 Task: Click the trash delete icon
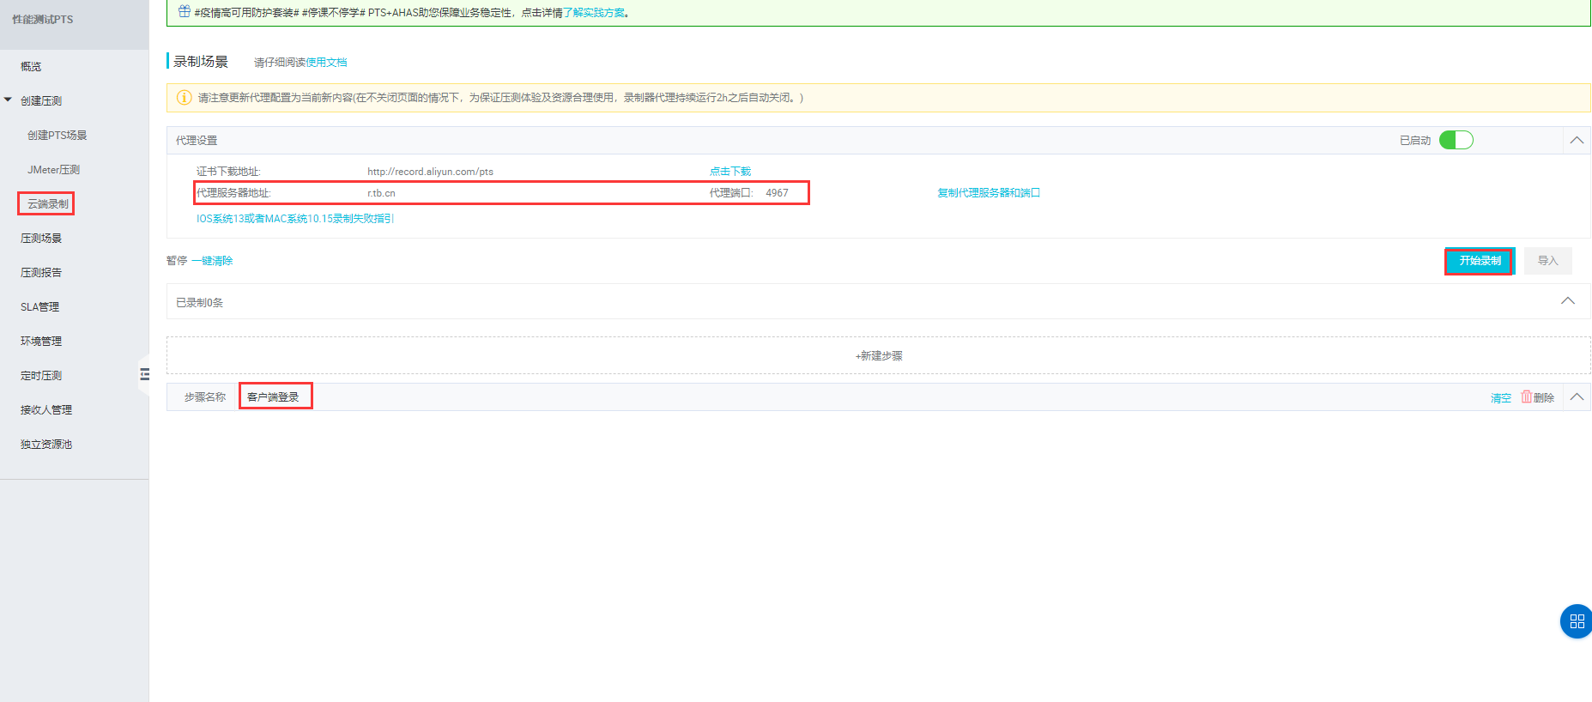point(1527,396)
